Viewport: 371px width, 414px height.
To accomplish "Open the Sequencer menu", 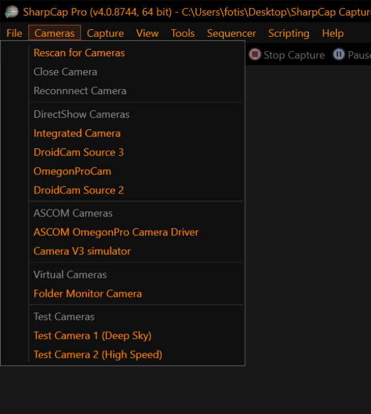I will (x=231, y=33).
